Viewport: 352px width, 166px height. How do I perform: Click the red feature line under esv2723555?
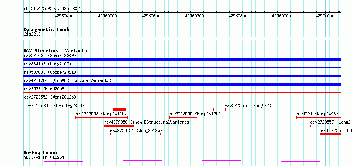point(183,118)
